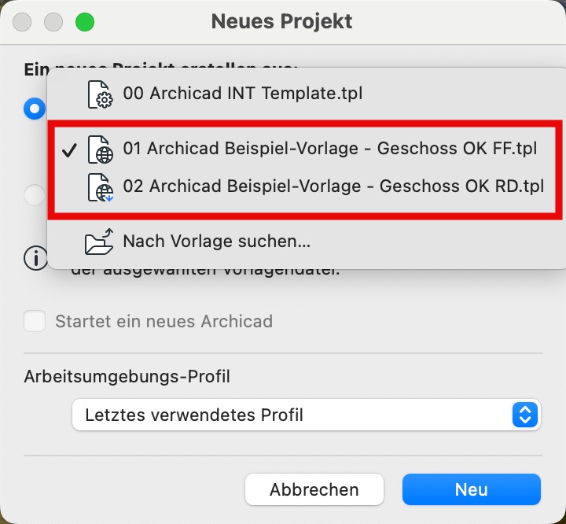Click the gear document icon of INT Template
This screenshot has height=524, width=566.
pos(100,94)
